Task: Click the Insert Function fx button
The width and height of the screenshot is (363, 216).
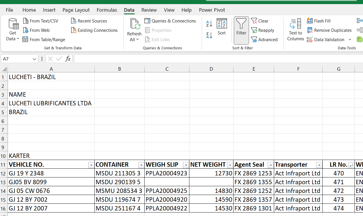Action: pyautogui.click(x=68, y=59)
